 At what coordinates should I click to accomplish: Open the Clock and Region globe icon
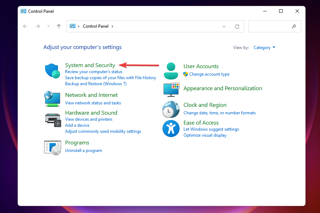[x=171, y=109]
